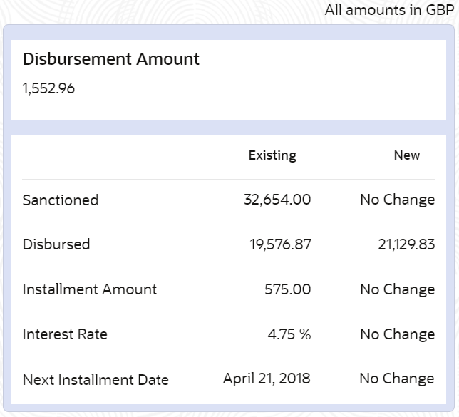This screenshot has height=417, width=459.
Task: Click the existing installment amount 575.00
Action: click(x=287, y=289)
